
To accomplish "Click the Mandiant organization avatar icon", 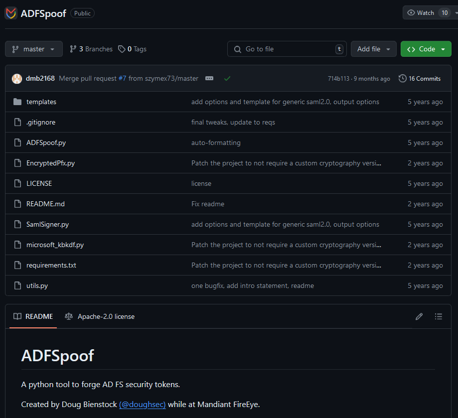I will click(x=11, y=13).
